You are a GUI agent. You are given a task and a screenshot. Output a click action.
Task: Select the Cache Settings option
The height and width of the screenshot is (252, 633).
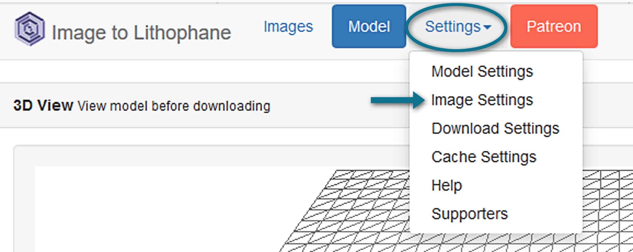pos(484,157)
